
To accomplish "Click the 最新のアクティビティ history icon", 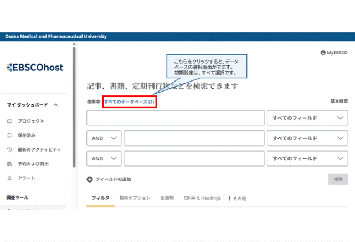I will (9, 150).
